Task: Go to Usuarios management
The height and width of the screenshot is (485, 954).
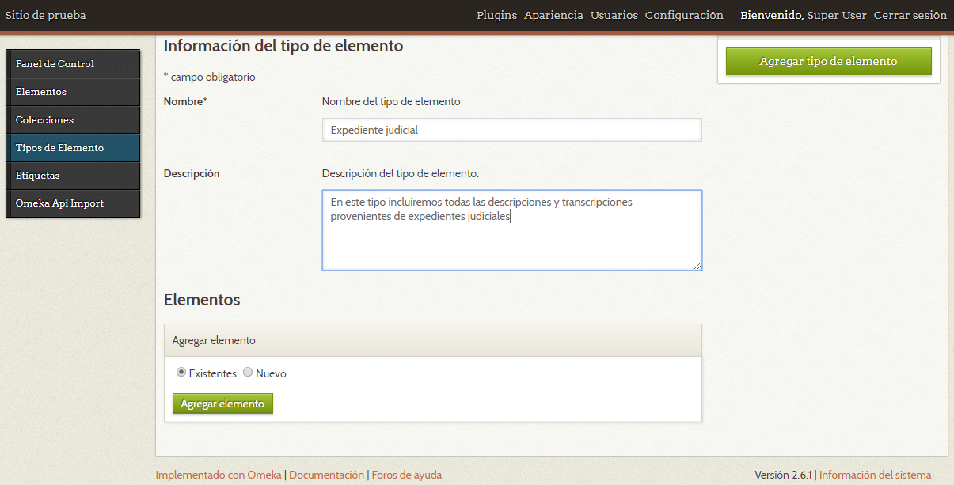Action: [614, 15]
